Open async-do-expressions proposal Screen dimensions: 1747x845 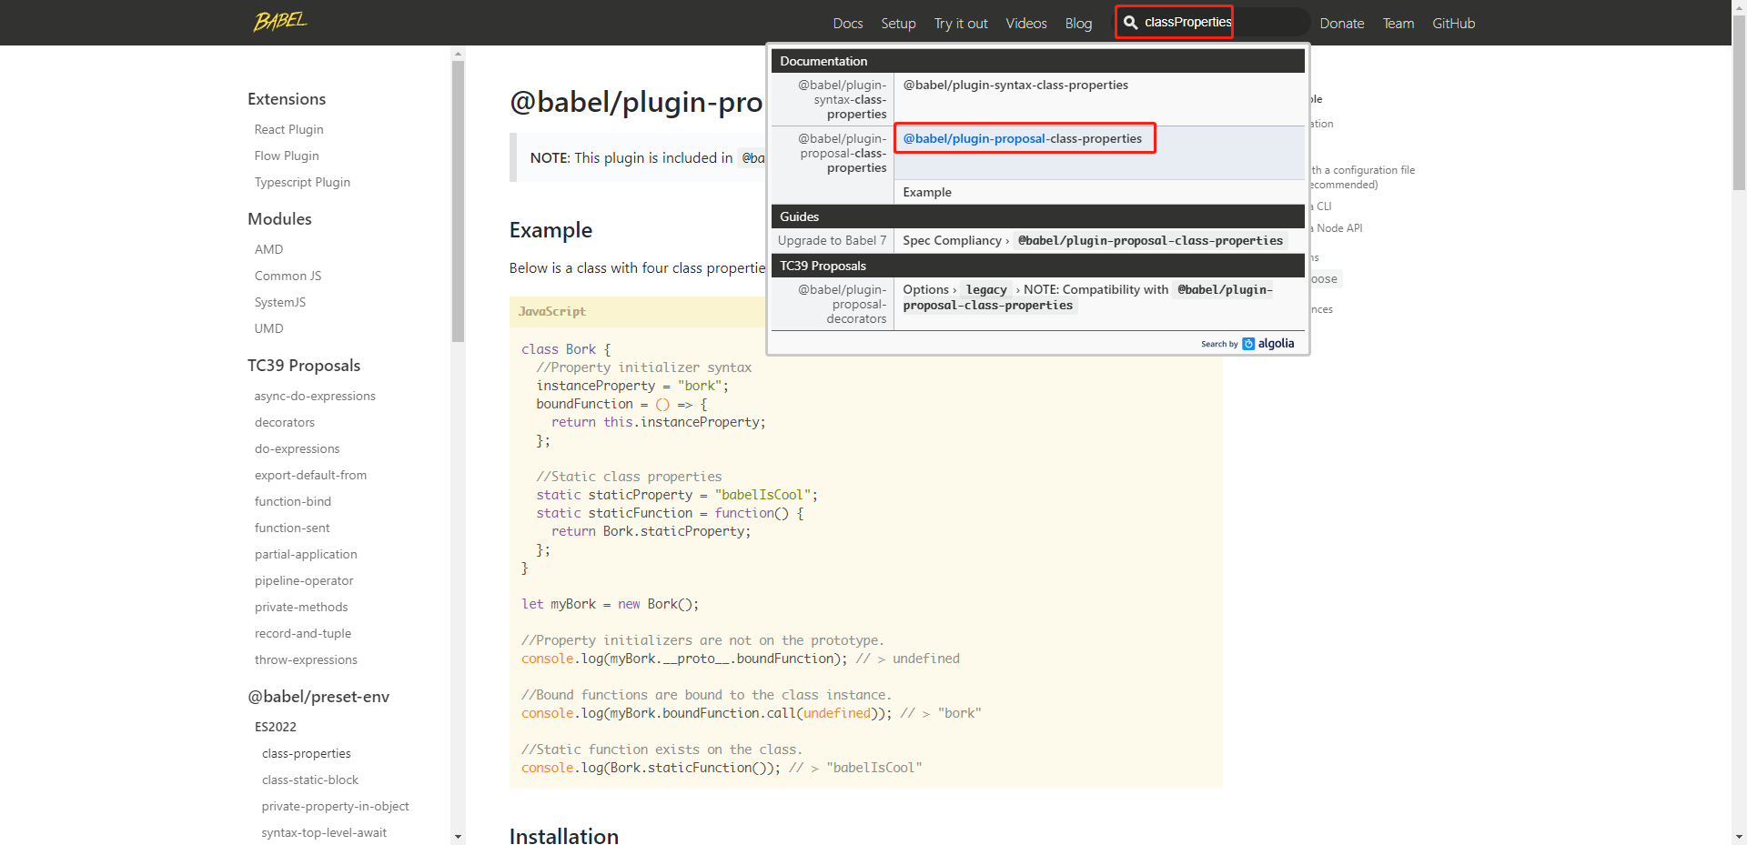[315, 396]
